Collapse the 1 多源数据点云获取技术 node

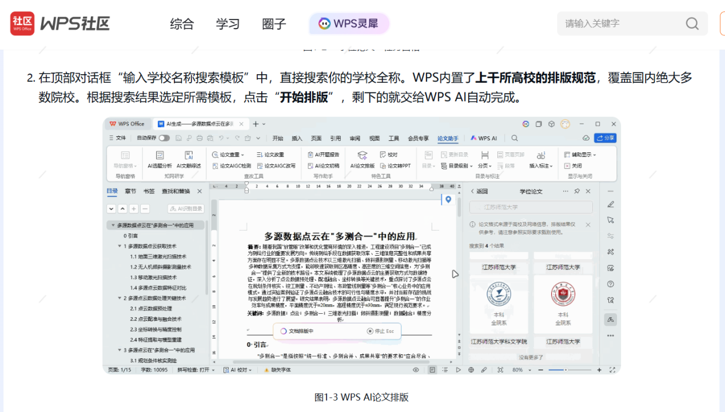119,246
